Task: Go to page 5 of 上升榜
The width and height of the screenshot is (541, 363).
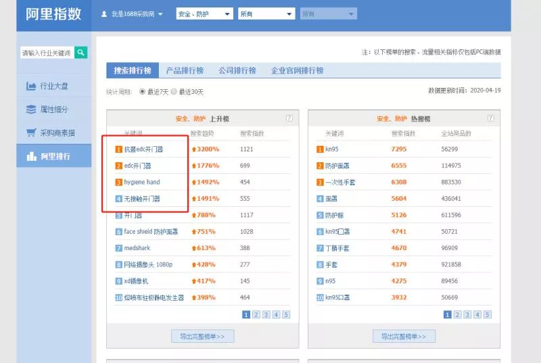Action: [286, 314]
